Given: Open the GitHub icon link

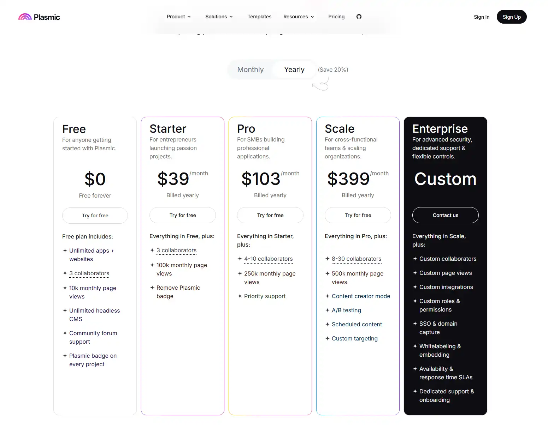Looking at the screenshot, I should pyautogui.click(x=359, y=17).
